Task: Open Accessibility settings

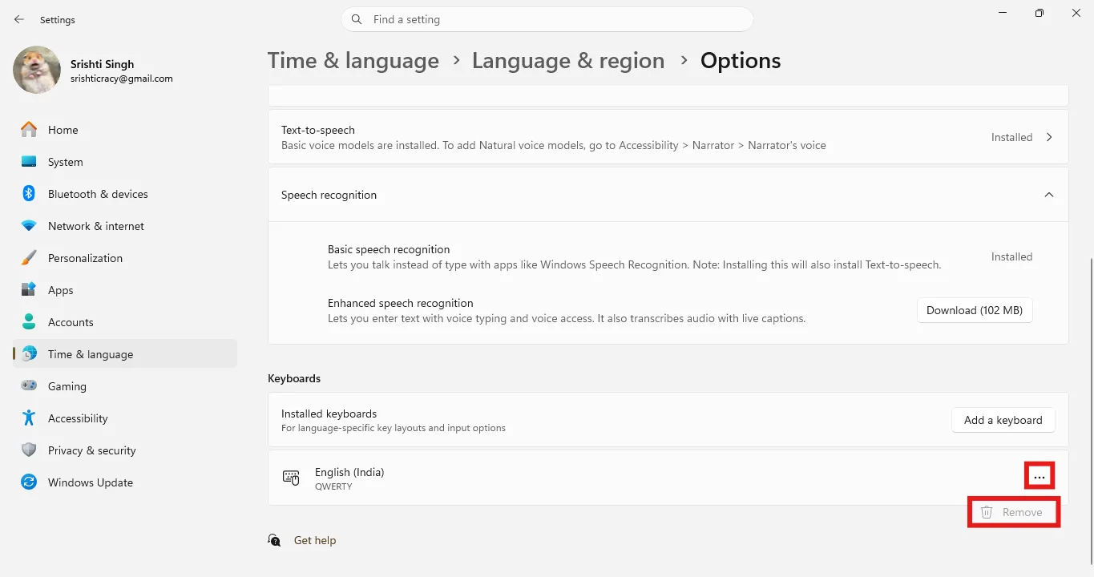Action: click(125, 418)
